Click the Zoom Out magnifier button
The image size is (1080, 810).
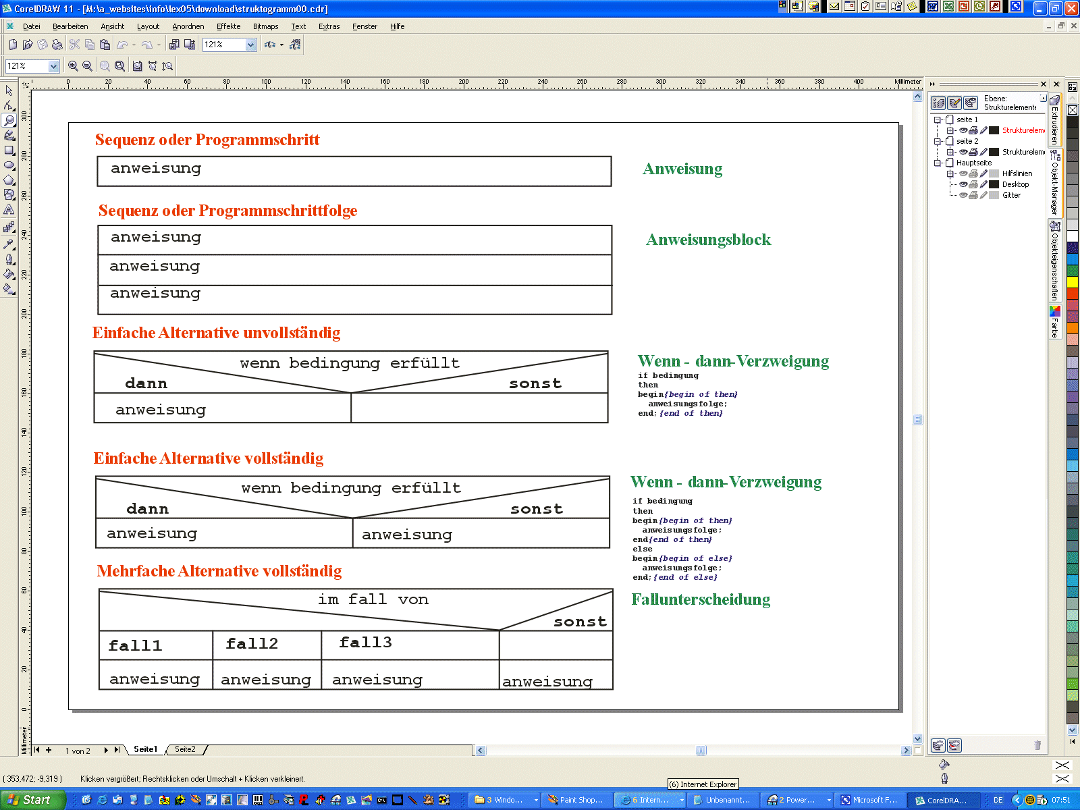[x=87, y=66]
